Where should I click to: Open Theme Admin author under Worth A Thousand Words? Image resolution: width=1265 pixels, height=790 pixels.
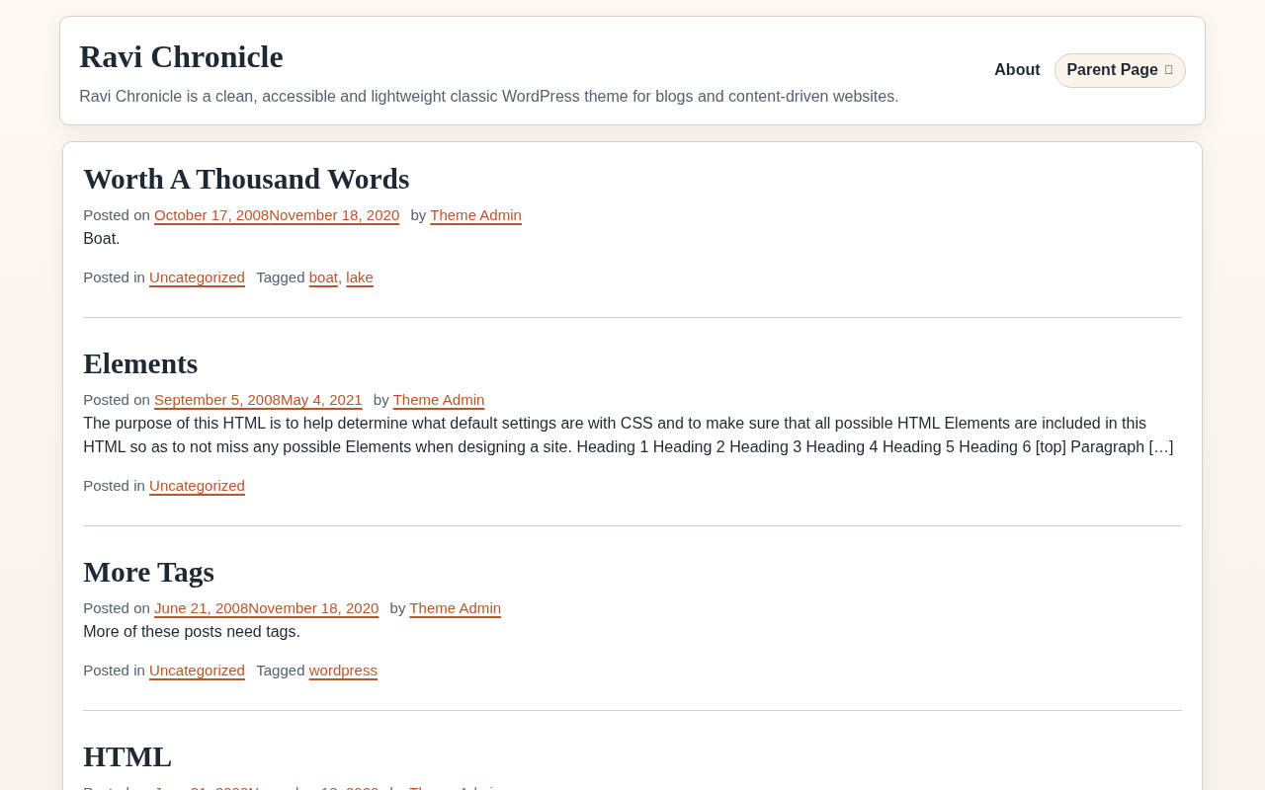click(475, 215)
